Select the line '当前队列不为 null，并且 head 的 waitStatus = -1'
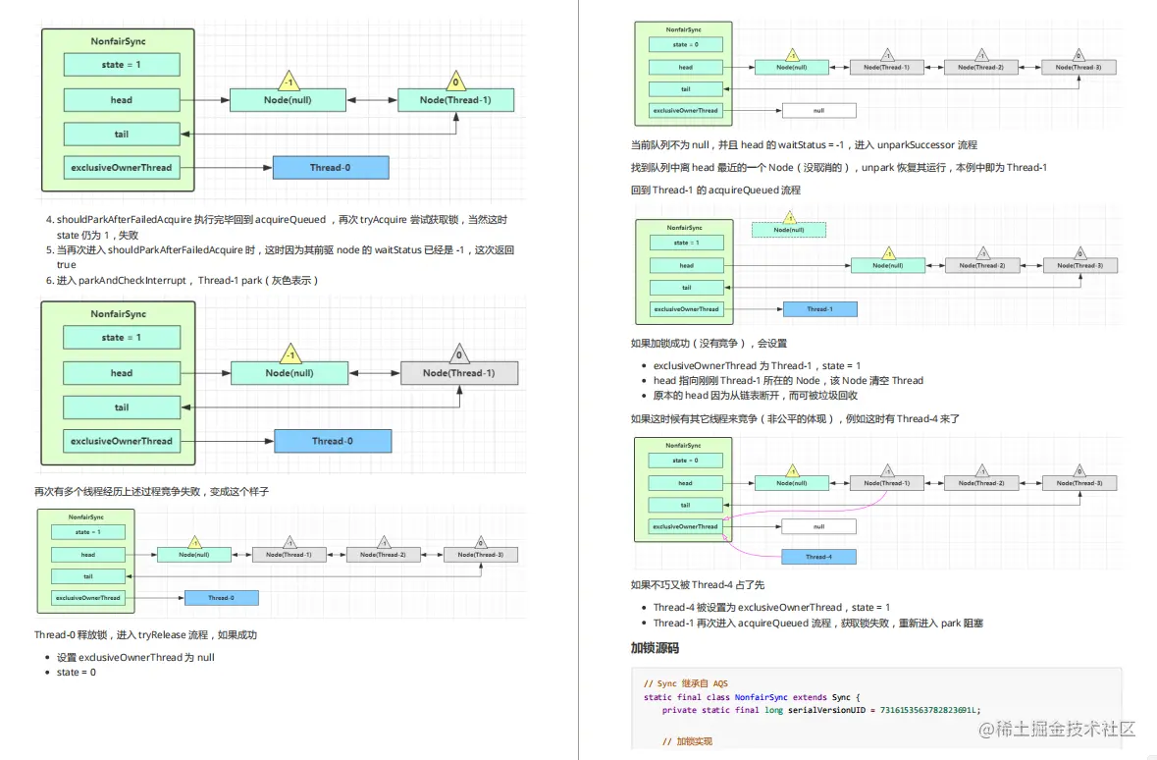This screenshot has height=760, width=1157. click(804, 144)
